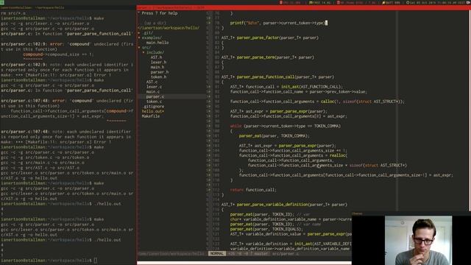The width and height of the screenshot is (471, 265).
Task: Click the NORMAL mode indicator in statusline
Action: tap(217, 254)
